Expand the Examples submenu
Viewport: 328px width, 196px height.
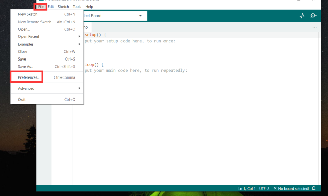(47, 44)
